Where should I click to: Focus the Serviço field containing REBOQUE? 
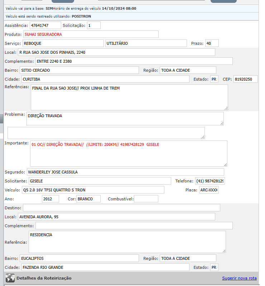[63, 43]
